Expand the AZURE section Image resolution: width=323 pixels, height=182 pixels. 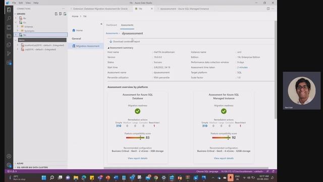pos(15,163)
